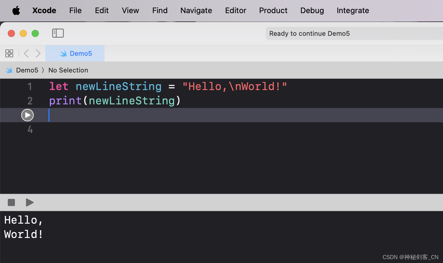The width and height of the screenshot is (443, 263).
Task: Toggle the navigator sidebar
Action: click(58, 33)
